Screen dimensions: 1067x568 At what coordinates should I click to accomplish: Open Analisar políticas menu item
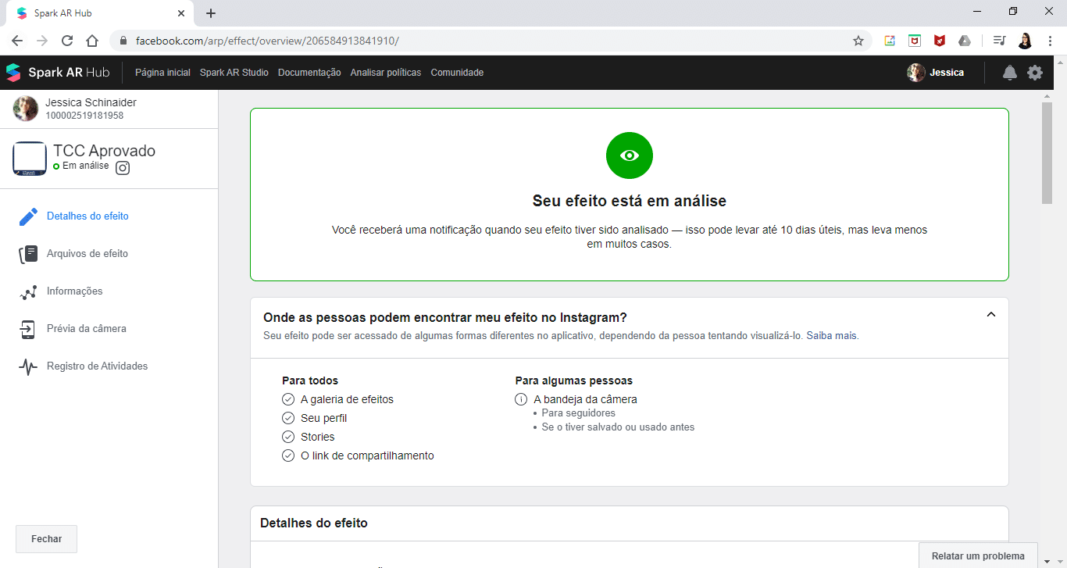386,73
